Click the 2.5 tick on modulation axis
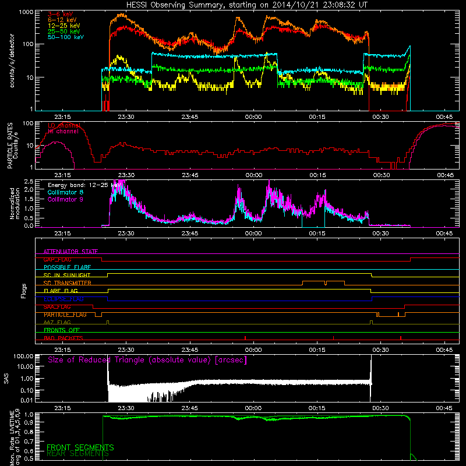Screen dimensions: 466x466 (x=29, y=181)
